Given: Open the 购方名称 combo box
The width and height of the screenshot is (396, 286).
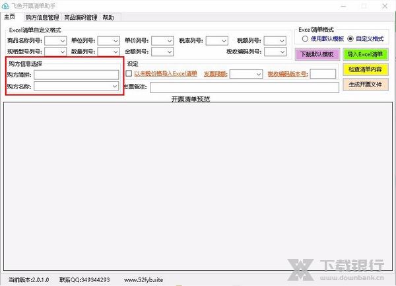Looking at the screenshot, I should (77, 86).
